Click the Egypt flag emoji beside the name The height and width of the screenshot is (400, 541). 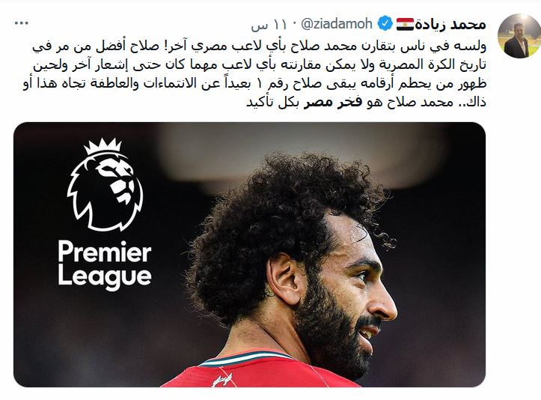coord(405,24)
